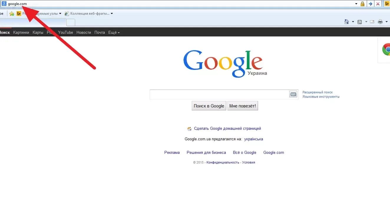The width and height of the screenshot is (390, 219).
Task: Open the RSS feeds dropdown arrow
Action: point(366,22)
